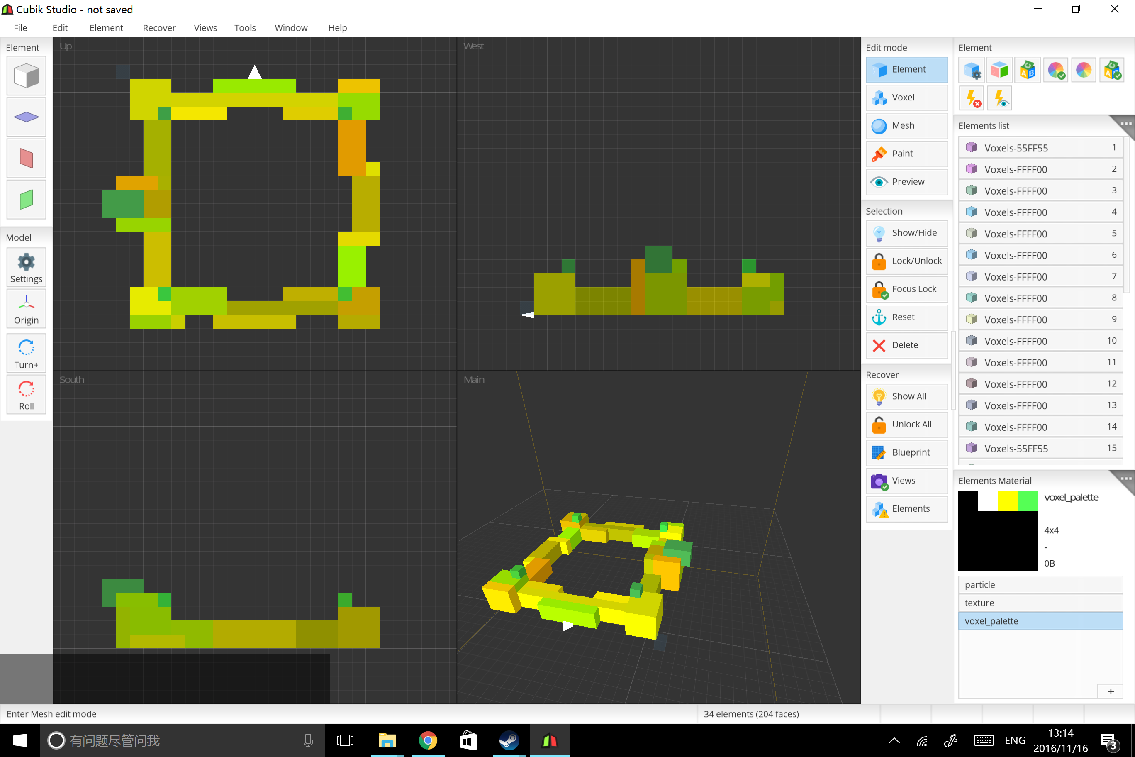
Task: Click the lightning bolt with eye icon
Action: coord(999,98)
